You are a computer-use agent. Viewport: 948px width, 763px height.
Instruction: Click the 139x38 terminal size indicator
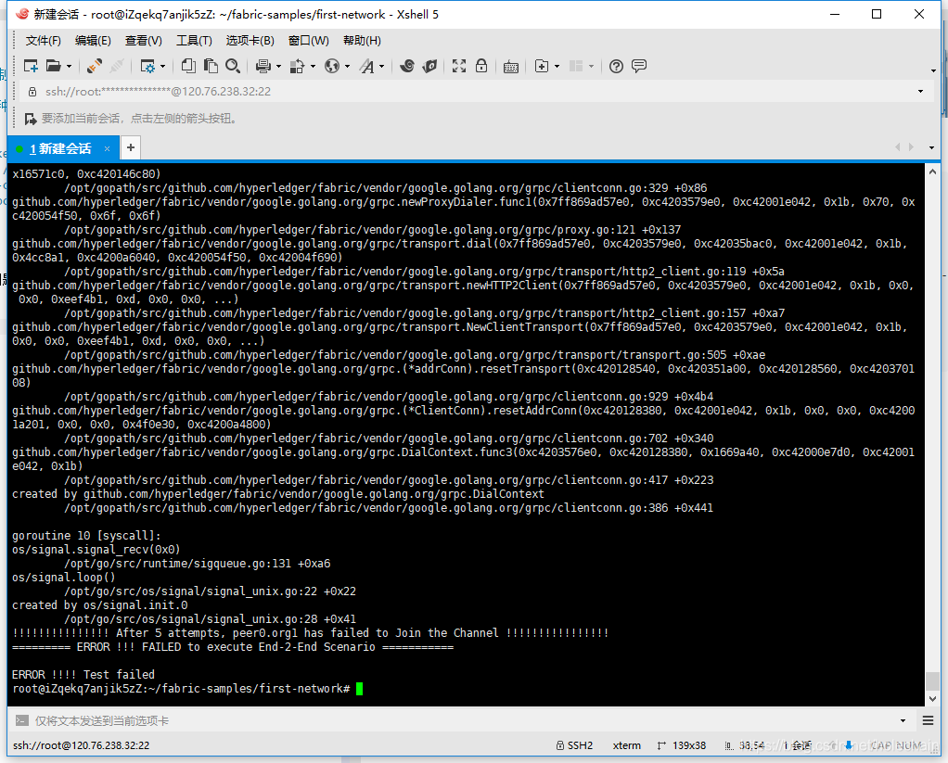point(682,745)
